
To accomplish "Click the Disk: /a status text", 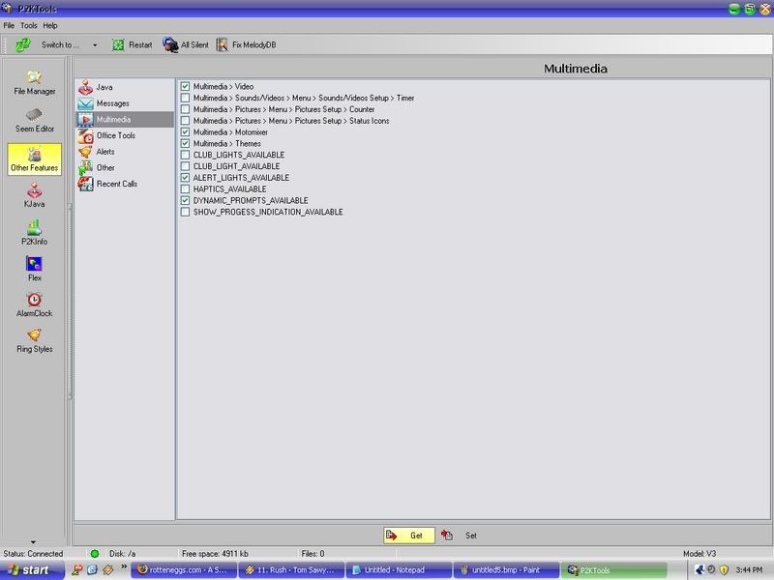I will click(123, 554).
